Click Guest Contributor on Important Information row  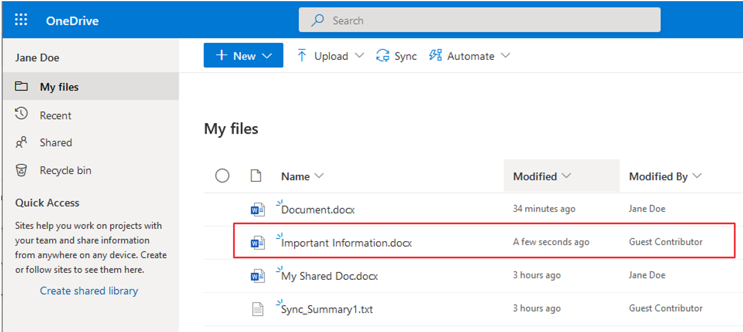(x=665, y=242)
